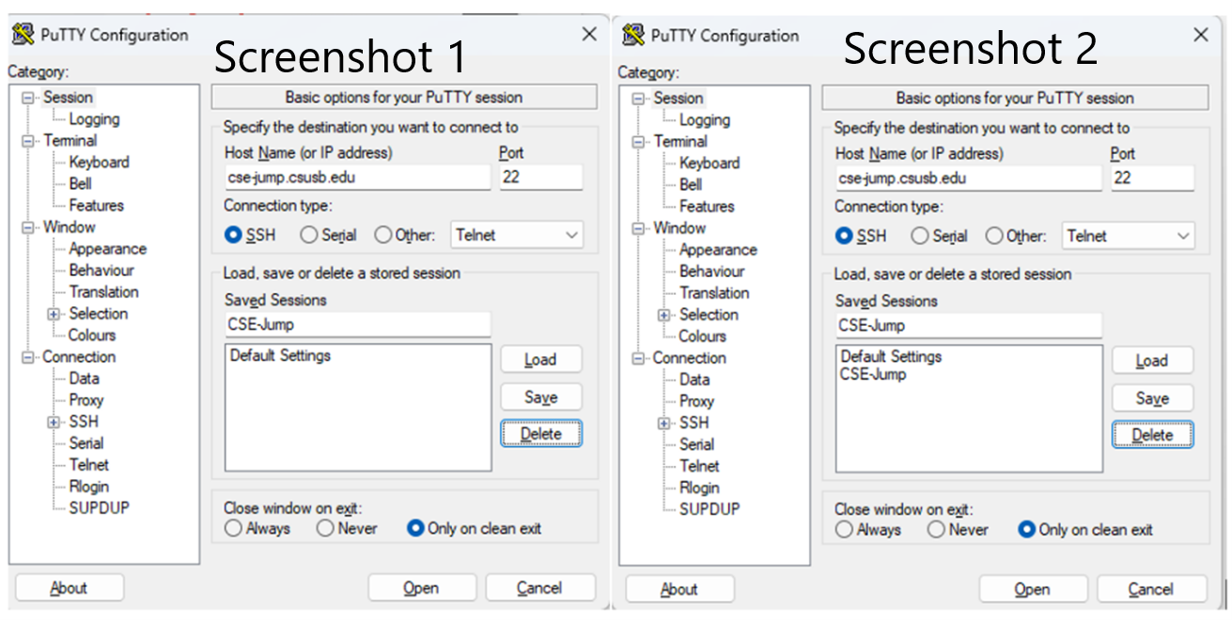Open Rlogin category in Screenshot 2

pyautogui.click(x=699, y=488)
